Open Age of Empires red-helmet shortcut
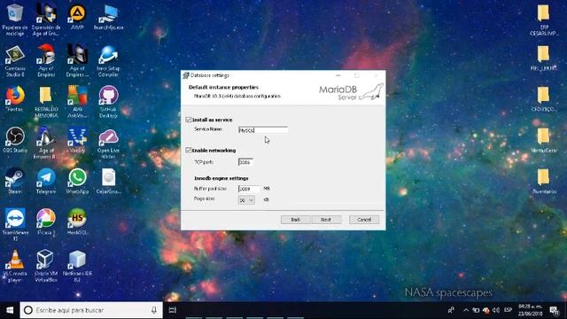Viewport: 567px width, 319px height. [x=46, y=61]
